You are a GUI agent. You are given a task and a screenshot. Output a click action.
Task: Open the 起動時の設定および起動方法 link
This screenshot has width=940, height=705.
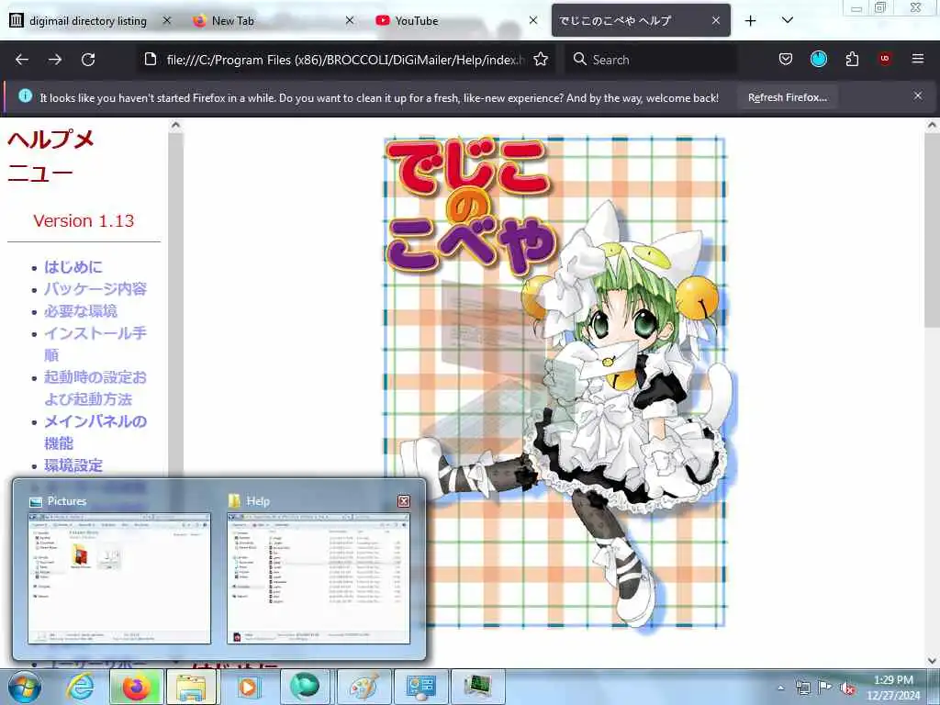coord(95,388)
